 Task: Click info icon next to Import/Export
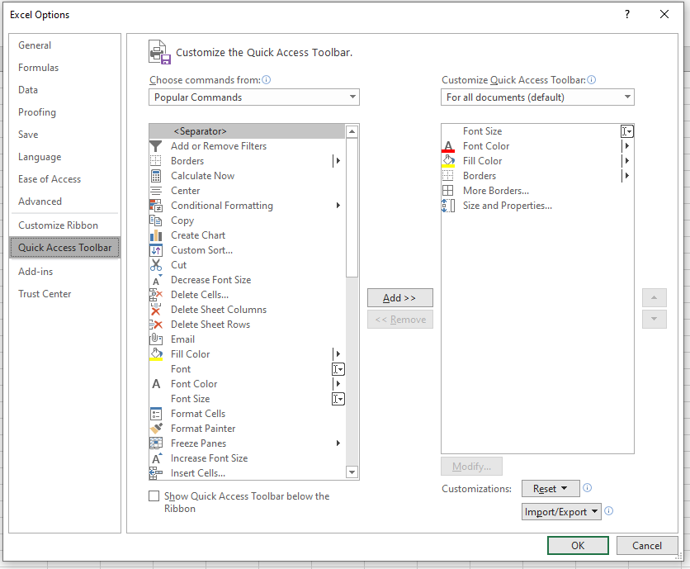point(608,511)
